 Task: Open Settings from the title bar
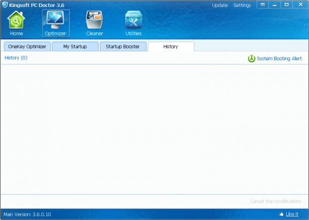click(x=242, y=5)
